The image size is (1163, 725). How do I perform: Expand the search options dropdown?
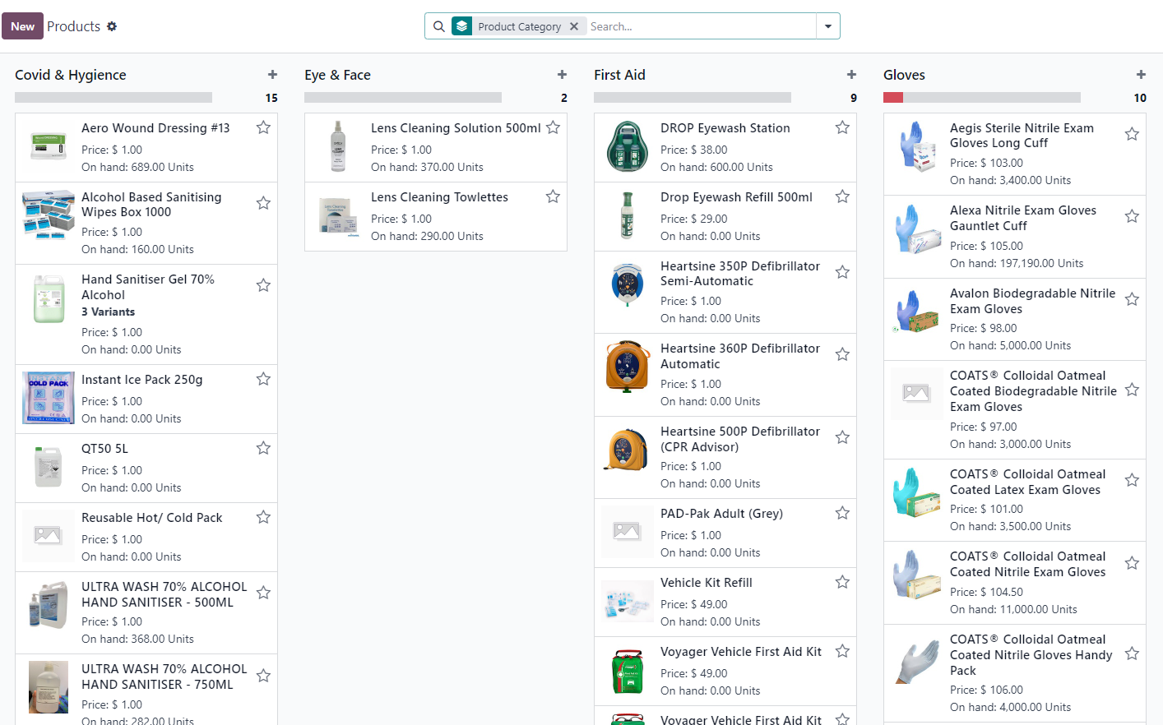(x=828, y=26)
